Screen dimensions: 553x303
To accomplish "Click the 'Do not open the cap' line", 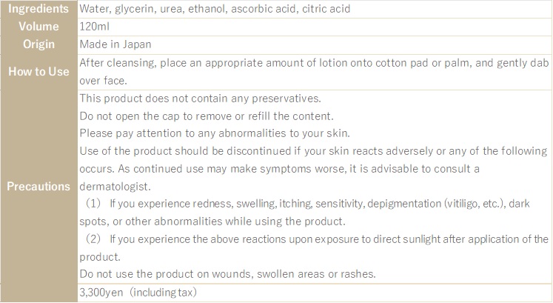I will coord(207,116).
